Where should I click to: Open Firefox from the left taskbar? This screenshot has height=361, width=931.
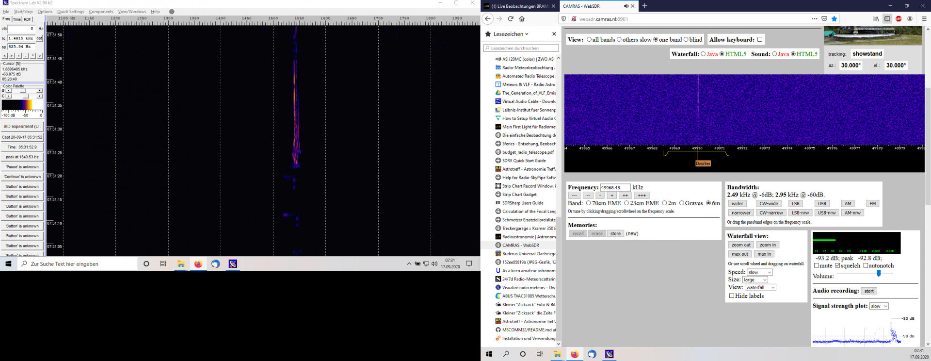198,264
